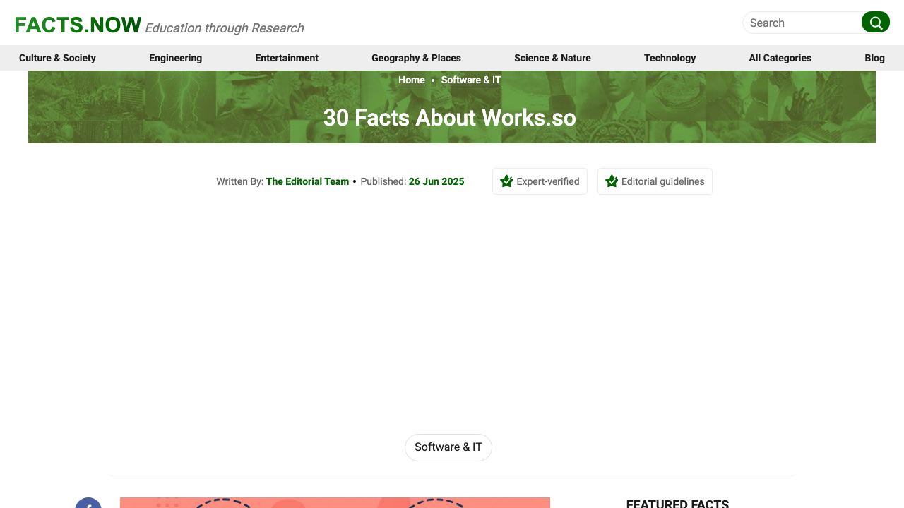The height and width of the screenshot is (508, 904).
Task: Click the Facebook share icon
Action: click(88, 503)
